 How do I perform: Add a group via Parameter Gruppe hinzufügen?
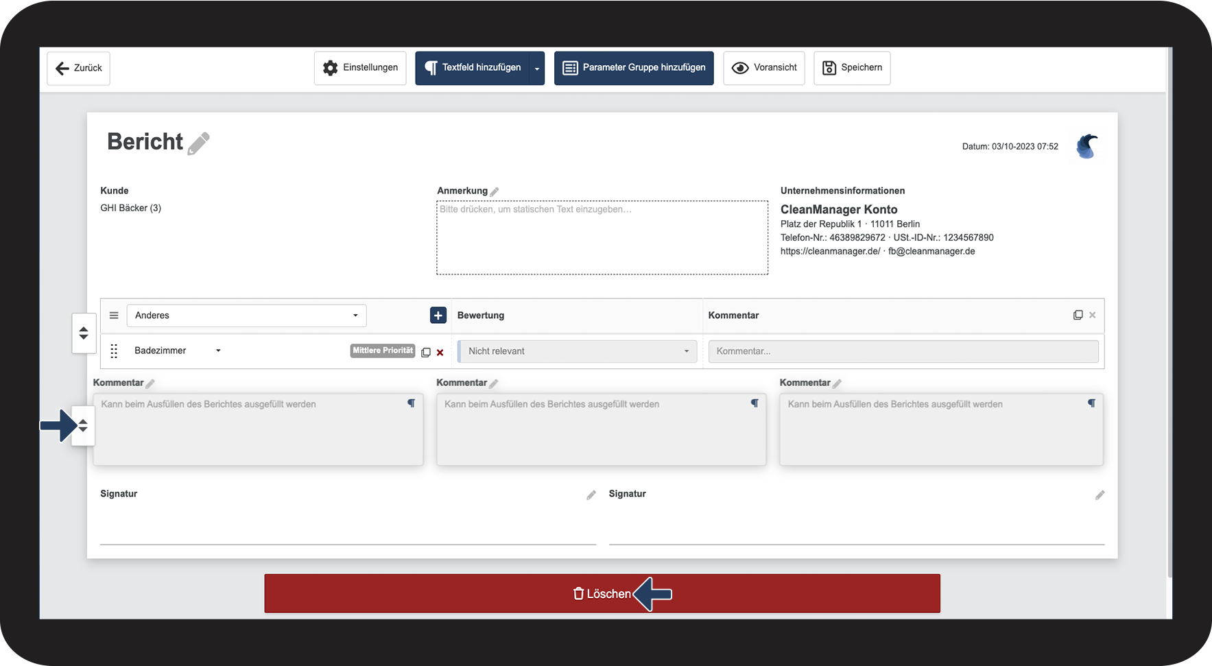click(x=634, y=68)
